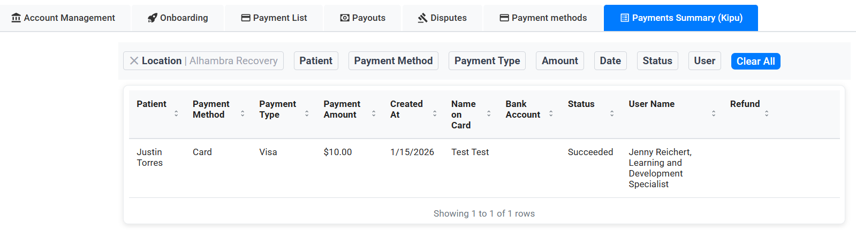
Task: Click sort arrows in Patient column
Action: click(x=176, y=113)
